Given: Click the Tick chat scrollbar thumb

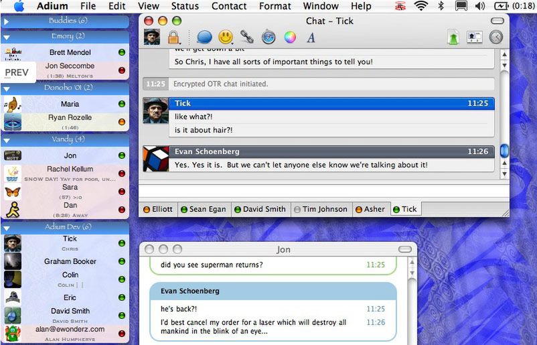Looking at the screenshot, I should pyautogui.click(x=504, y=151).
